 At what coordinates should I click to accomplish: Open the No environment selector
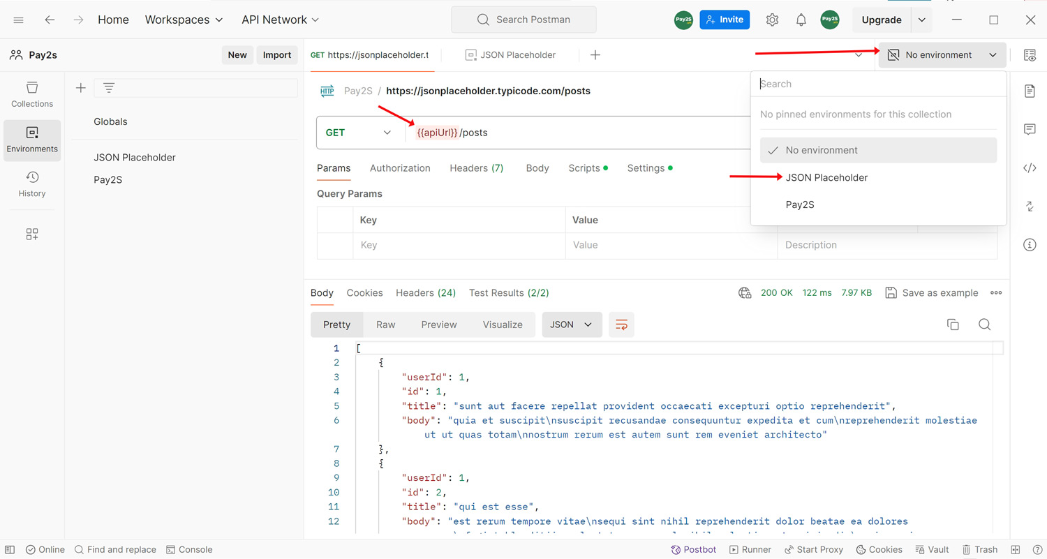(942, 55)
